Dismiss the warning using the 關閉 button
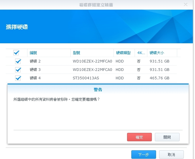This screenshot has height=159, width=195. click(x=167, y=137)
